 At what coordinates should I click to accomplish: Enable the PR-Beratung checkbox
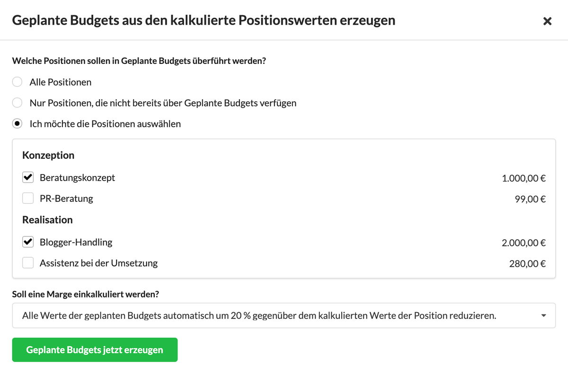(28, 199)
